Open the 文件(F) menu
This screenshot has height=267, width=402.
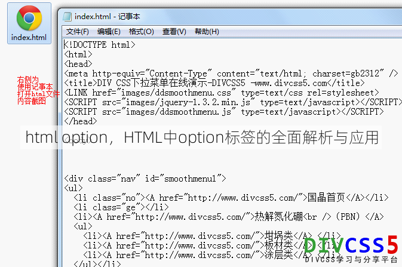(78, 32)
